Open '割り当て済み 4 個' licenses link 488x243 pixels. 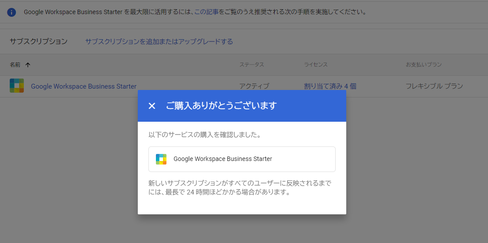pos(330,86)
